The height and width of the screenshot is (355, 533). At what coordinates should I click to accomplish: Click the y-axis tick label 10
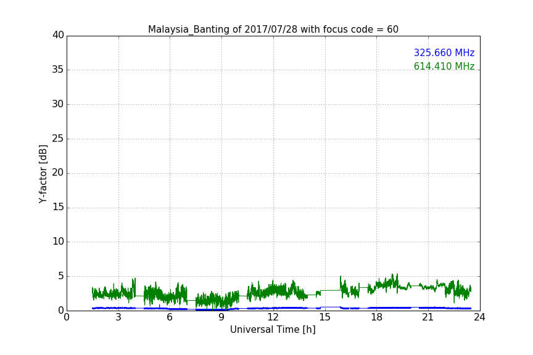coord(58,242)
